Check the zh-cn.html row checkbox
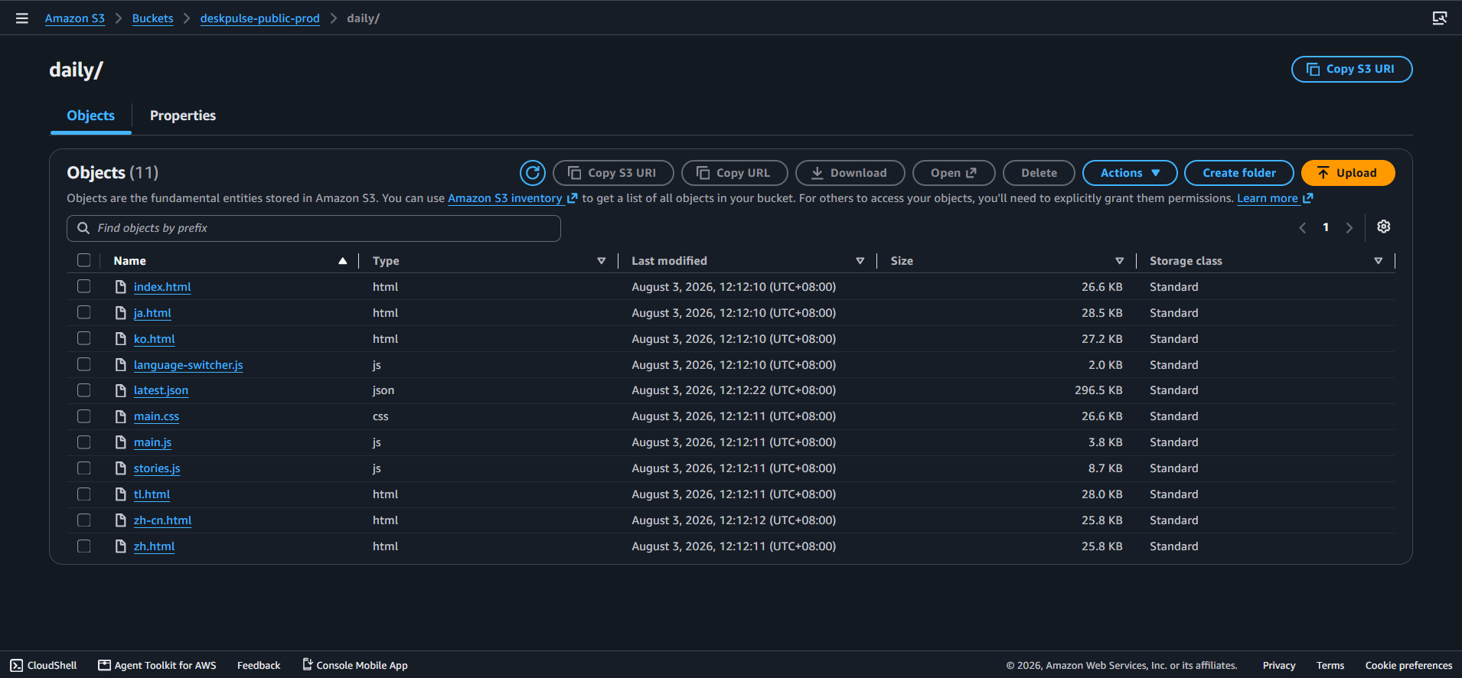 pyautogui.click(x=84, y=520)
